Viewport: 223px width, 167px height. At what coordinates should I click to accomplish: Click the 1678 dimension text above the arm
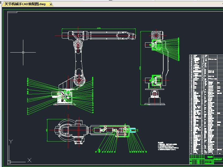coord(99,28)
